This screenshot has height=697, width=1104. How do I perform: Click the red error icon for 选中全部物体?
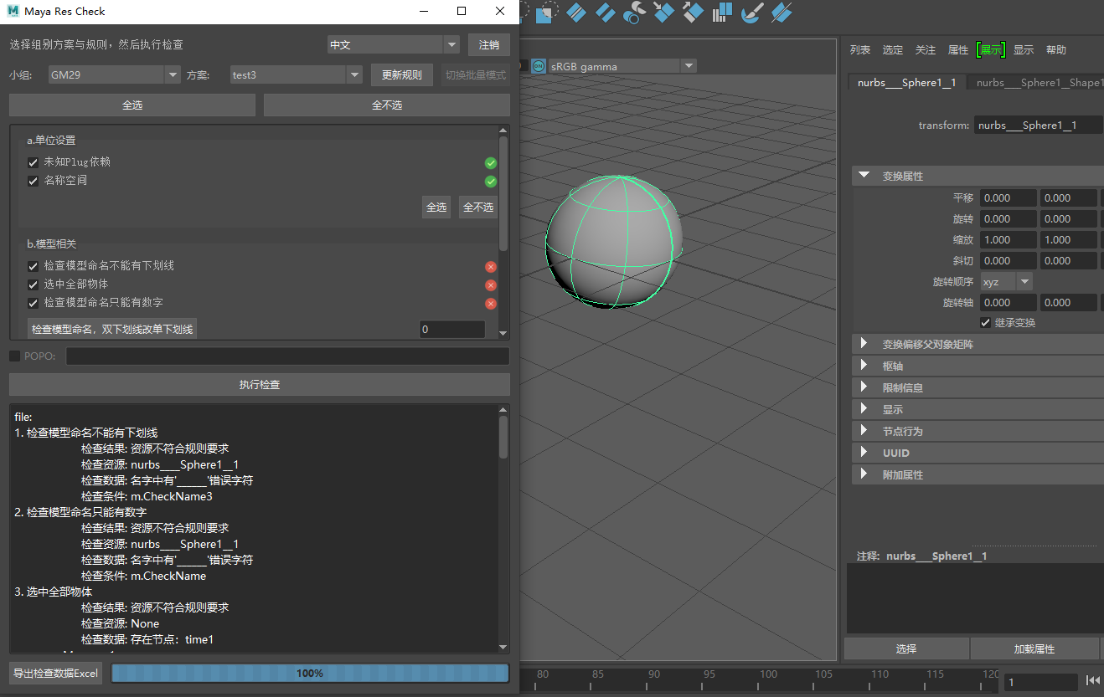point(491,285)
